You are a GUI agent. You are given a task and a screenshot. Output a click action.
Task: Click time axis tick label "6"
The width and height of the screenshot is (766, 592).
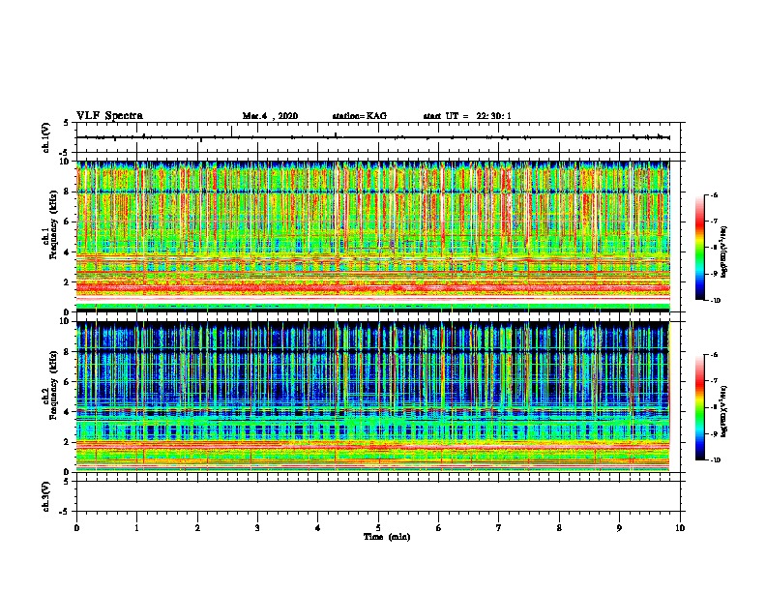(439, 527)
